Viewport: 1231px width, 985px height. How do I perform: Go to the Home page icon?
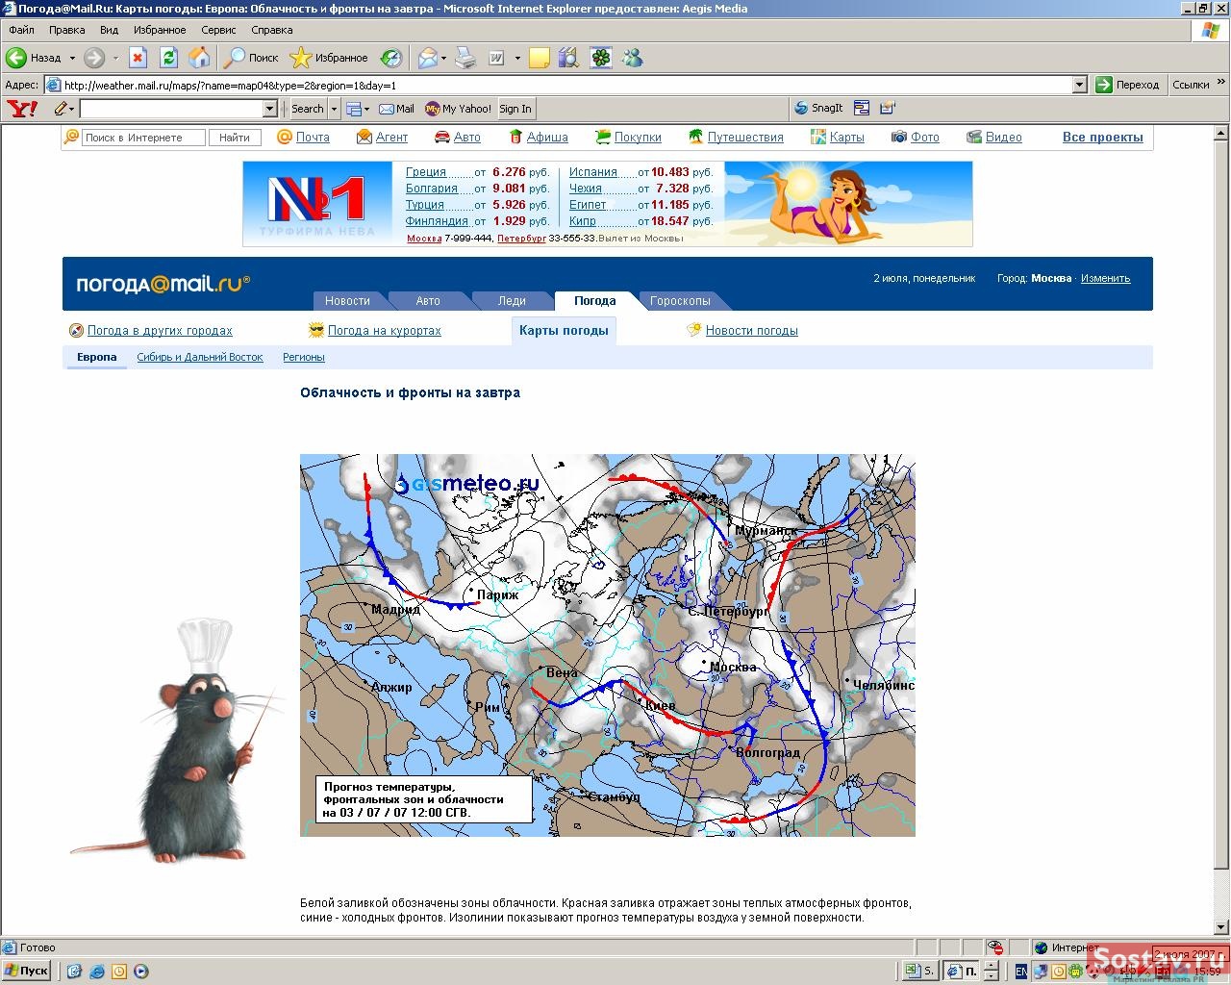pos(199,58)
